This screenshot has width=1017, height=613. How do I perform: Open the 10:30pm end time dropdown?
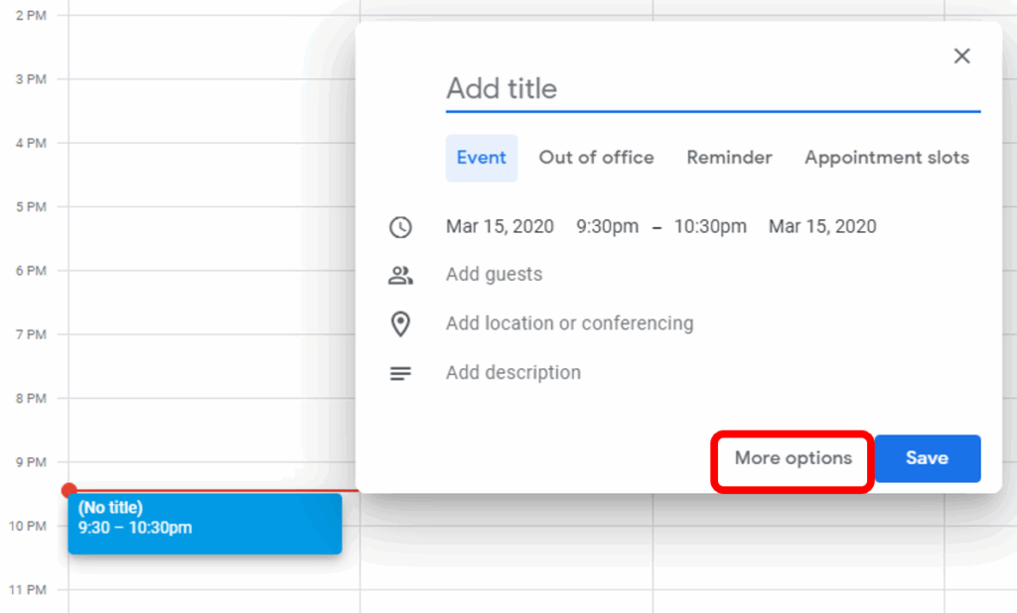[710, 227]
